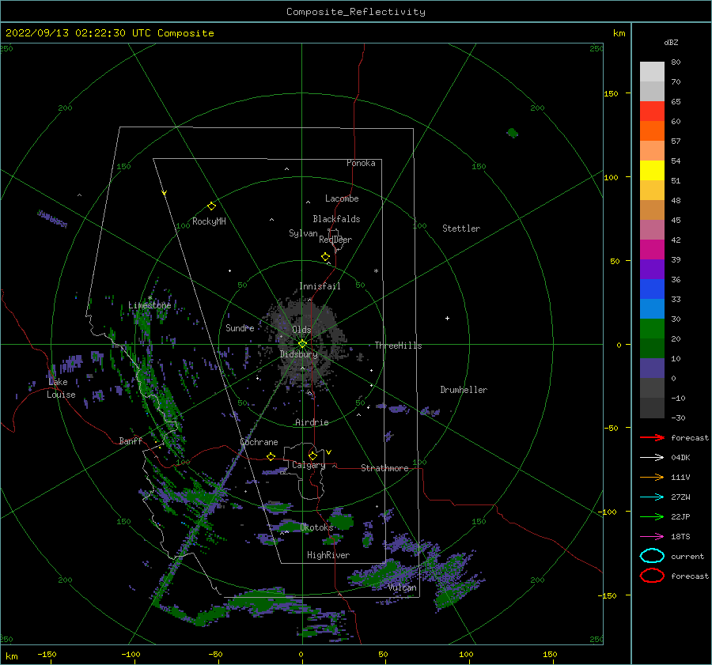Click the yellow diamond marker inside Calgary
Viewport: 712px width, 665px height.
tap(312, 455)
